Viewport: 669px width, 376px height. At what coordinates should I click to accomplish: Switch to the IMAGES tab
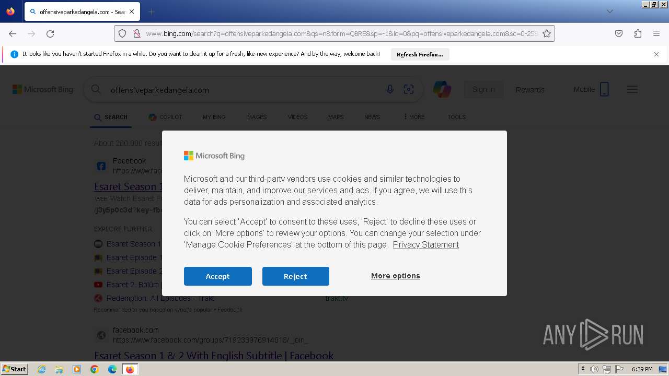tap(257, 117)
